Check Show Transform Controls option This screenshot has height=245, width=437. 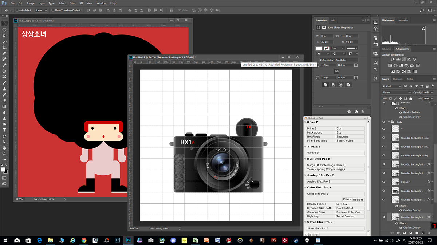point(52,10)
